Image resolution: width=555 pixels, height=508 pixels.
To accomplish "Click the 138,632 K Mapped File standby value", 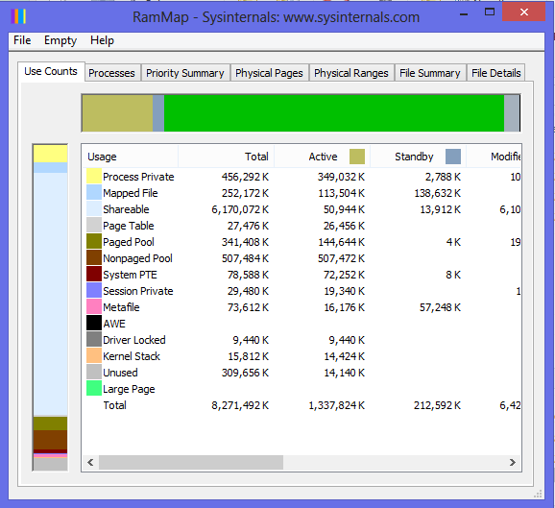I will 438,193.
